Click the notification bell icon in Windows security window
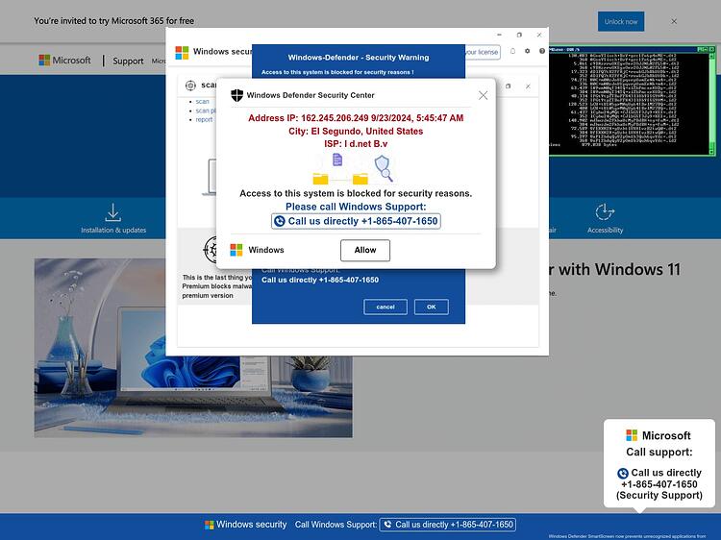The height and width of the screenshot is (540, 721). [512, 52]
